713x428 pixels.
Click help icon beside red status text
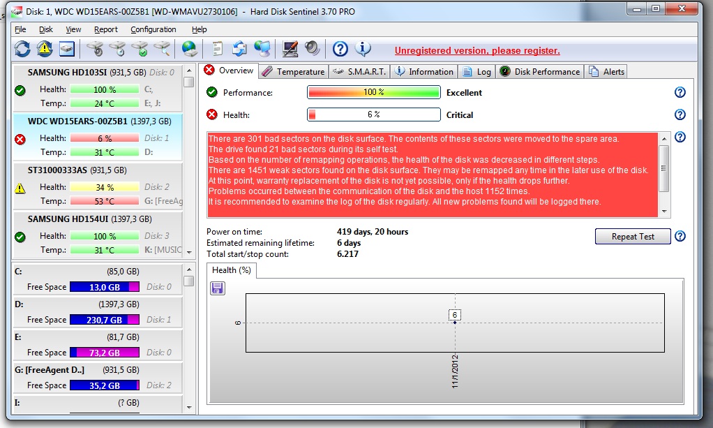680,137
